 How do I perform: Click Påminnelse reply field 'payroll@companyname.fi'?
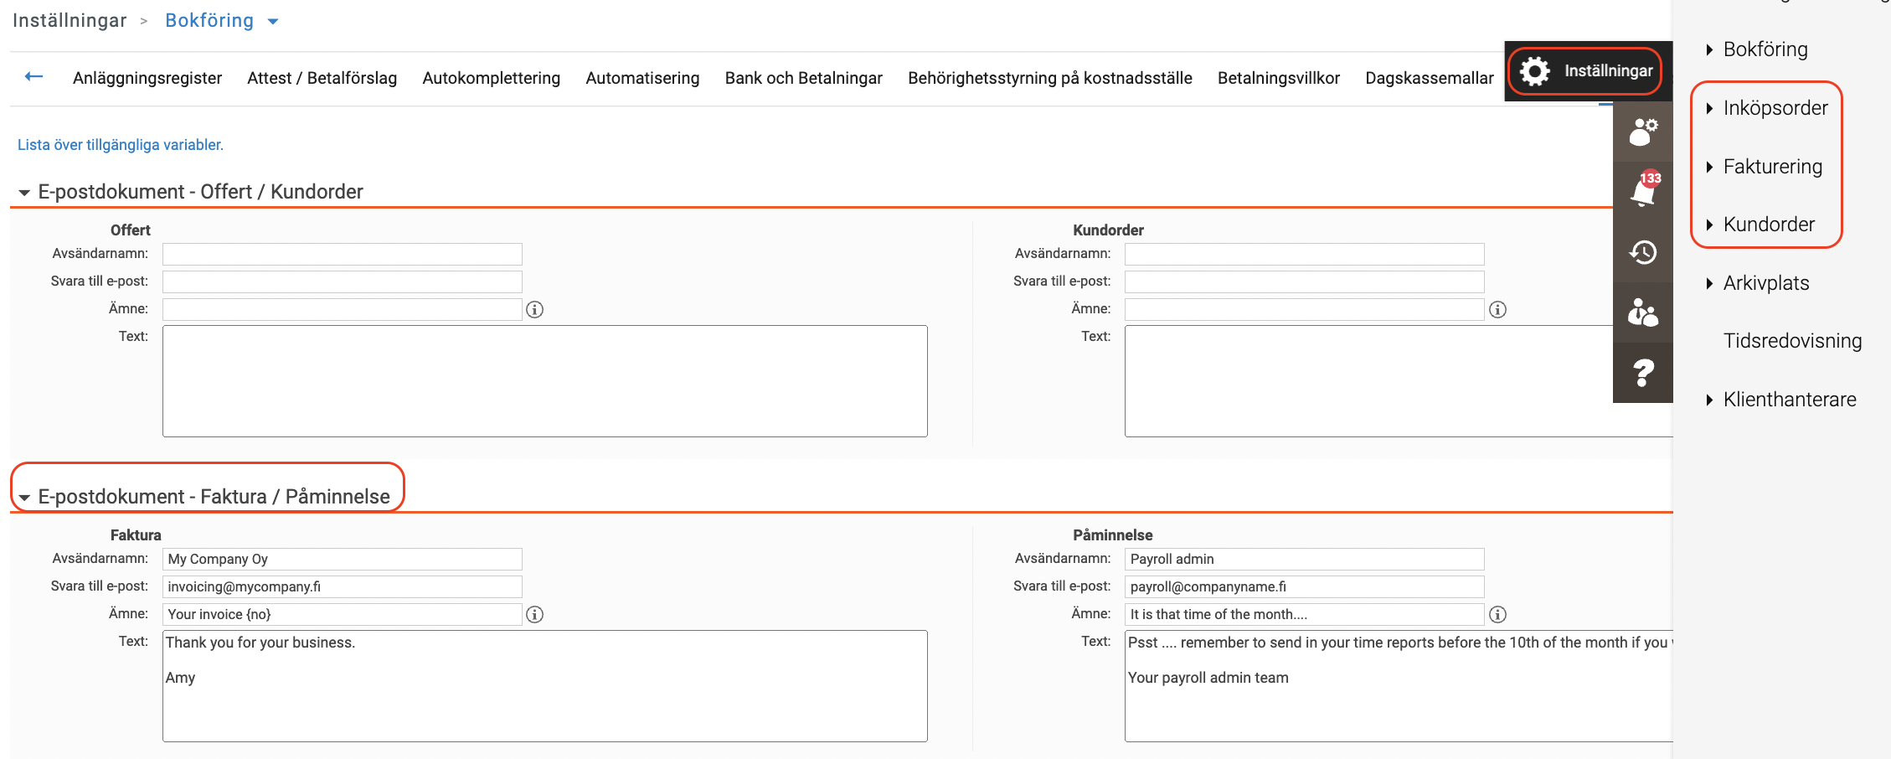tap(1305, 586)
